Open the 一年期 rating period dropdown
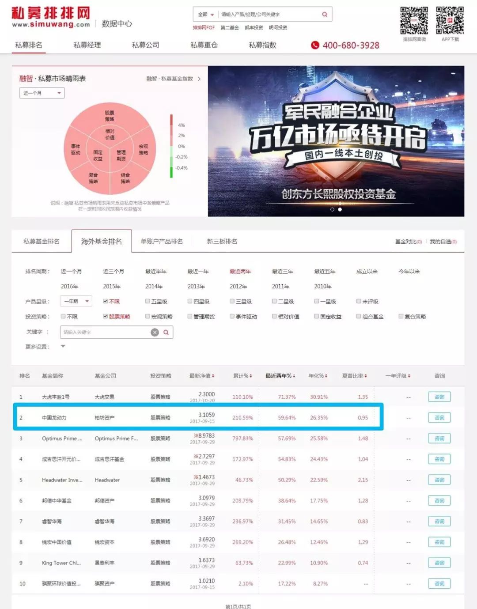Image resolution: width=477 pixels, height=609 pixels. [x=76, y=301]
